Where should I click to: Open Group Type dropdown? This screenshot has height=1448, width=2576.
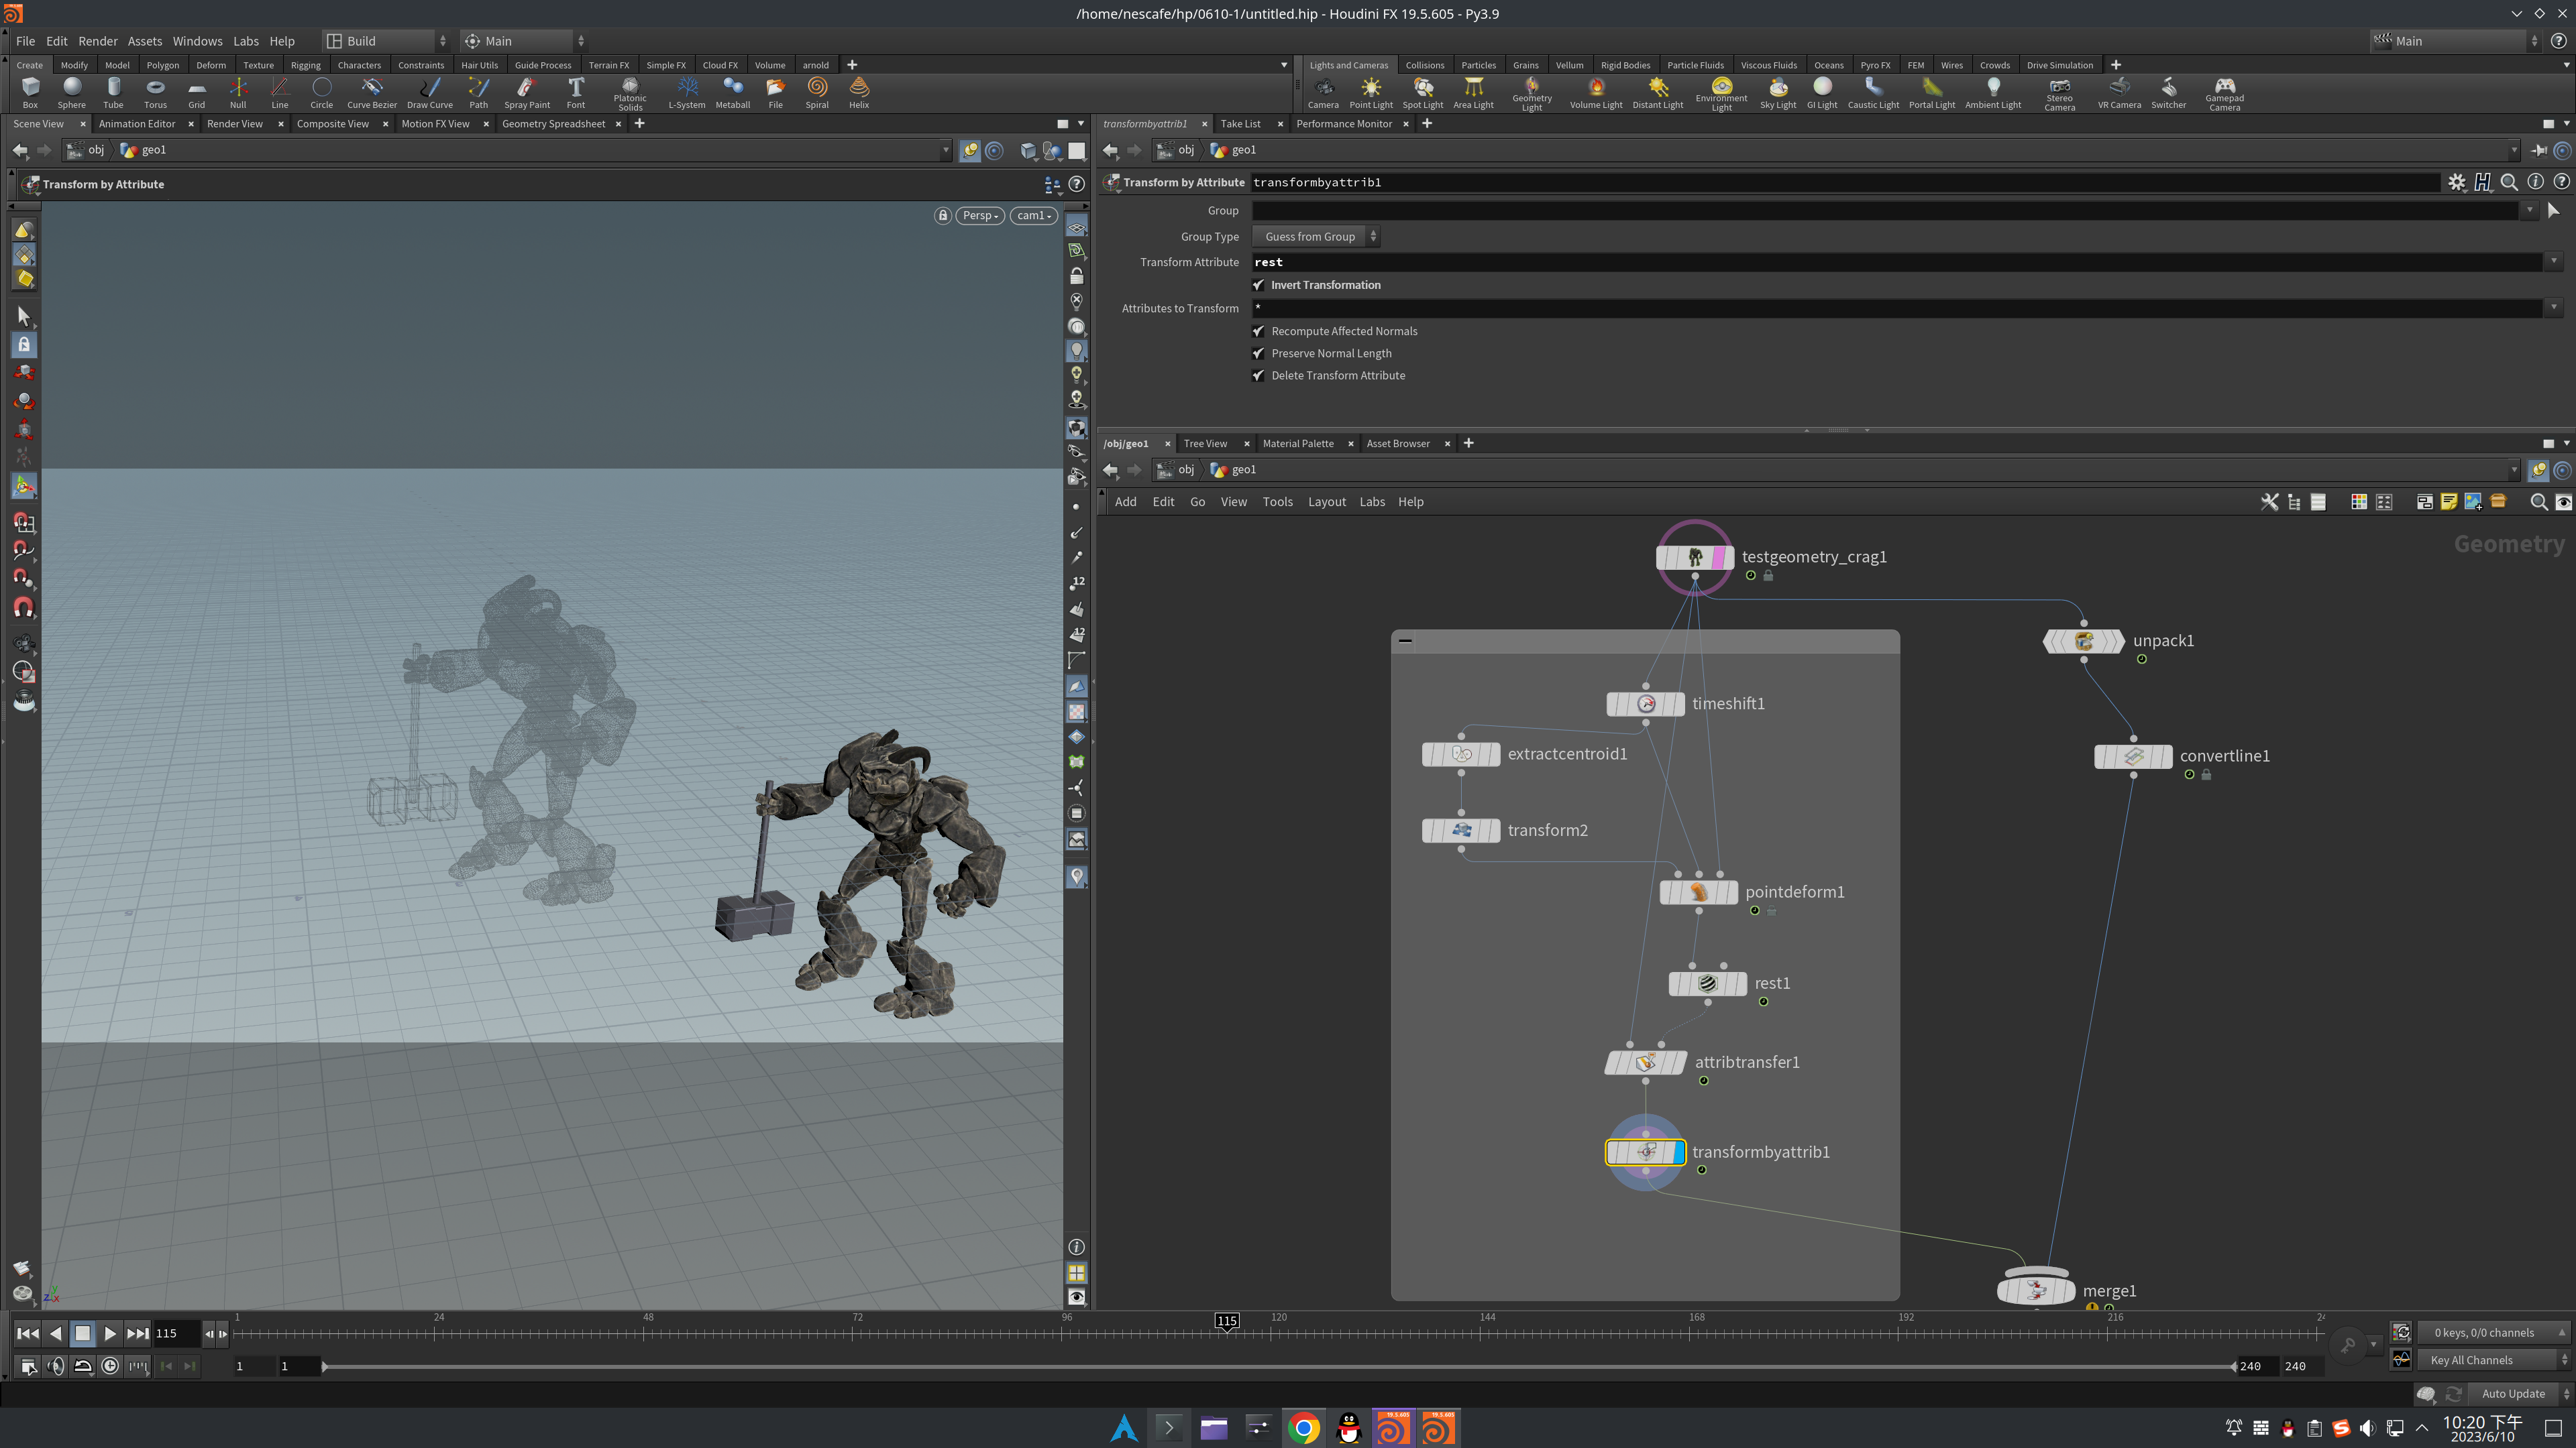(1315, 237)
